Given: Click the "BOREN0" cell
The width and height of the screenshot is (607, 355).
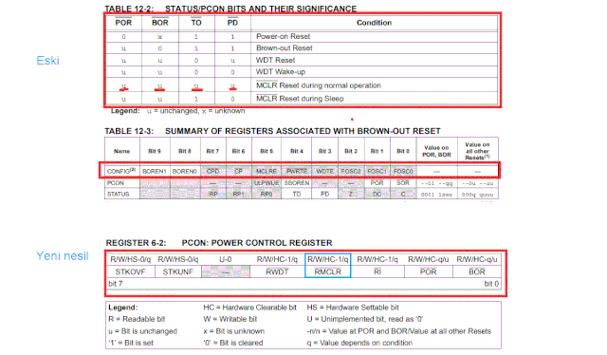Looking at the screenshot, I should click(x=185, y=171).
